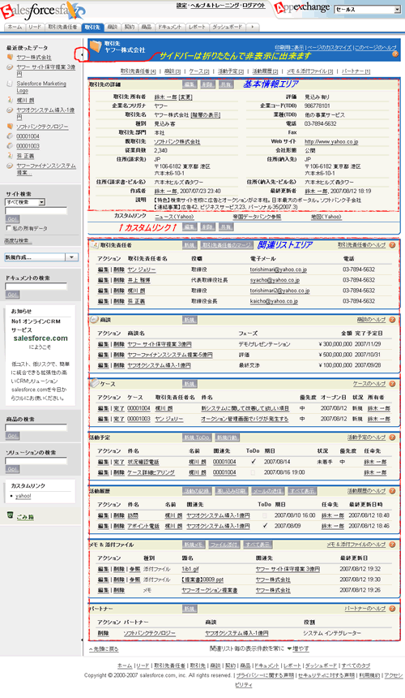Screen dimensions: 405x698
Task: Click the help icon next to 活動予定のヘルプ
Action: (x=392, y=437)
